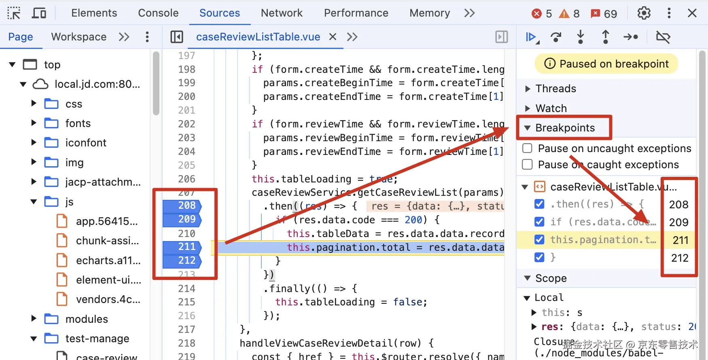Select the Sources tab
Viewport: 708px width, 360px height.
click(x=220, y=13)
